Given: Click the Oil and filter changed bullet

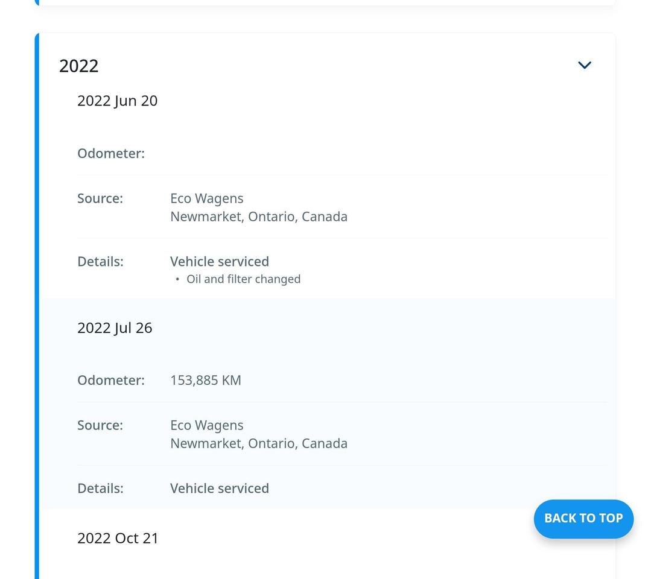Looking at the screenshot, I should [243, 279].
